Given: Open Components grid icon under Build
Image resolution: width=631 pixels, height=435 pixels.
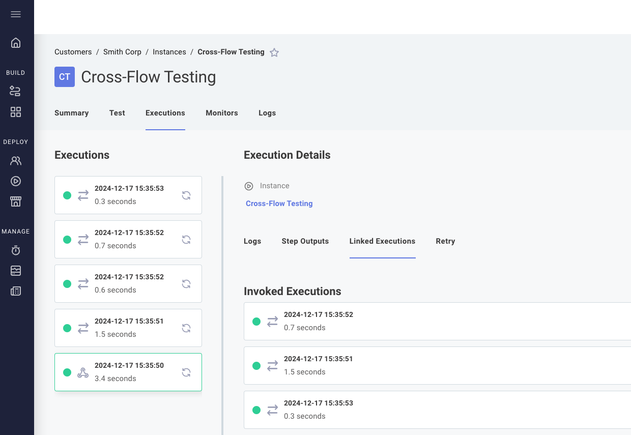Looking at the screenshot, I should pyautogui.click(x=16, y=112).
